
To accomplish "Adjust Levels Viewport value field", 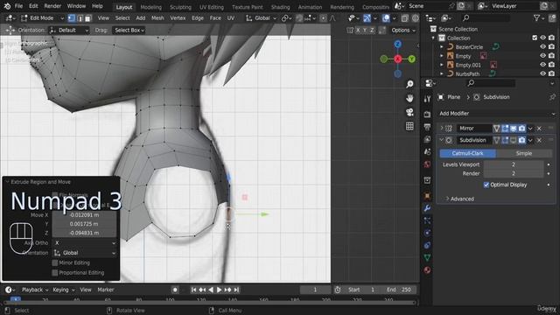I will click(x=514, y=164).
